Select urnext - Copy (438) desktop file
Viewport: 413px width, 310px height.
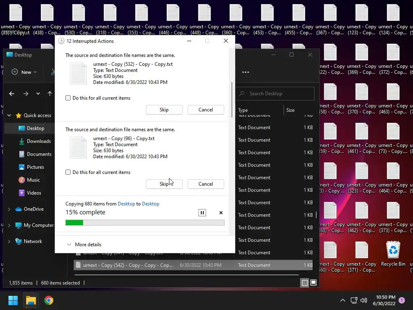(x=47, y=19)
